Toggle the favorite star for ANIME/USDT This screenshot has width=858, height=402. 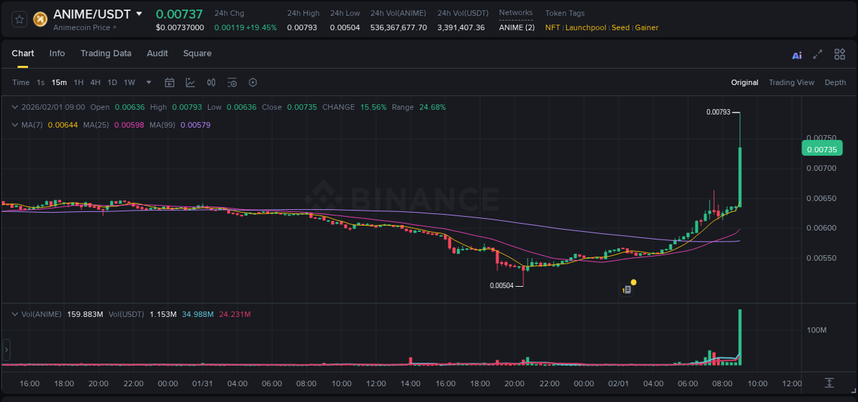point(19,19)
